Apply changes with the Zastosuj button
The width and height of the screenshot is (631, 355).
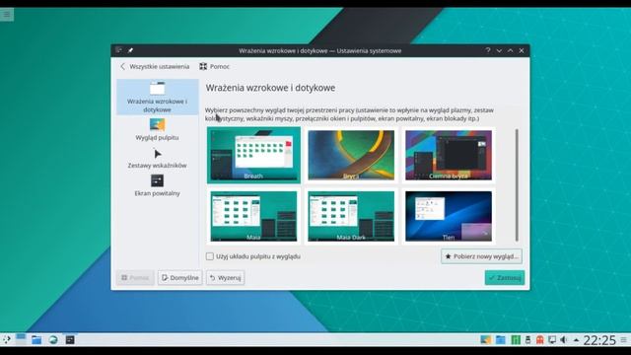[505, 278]
